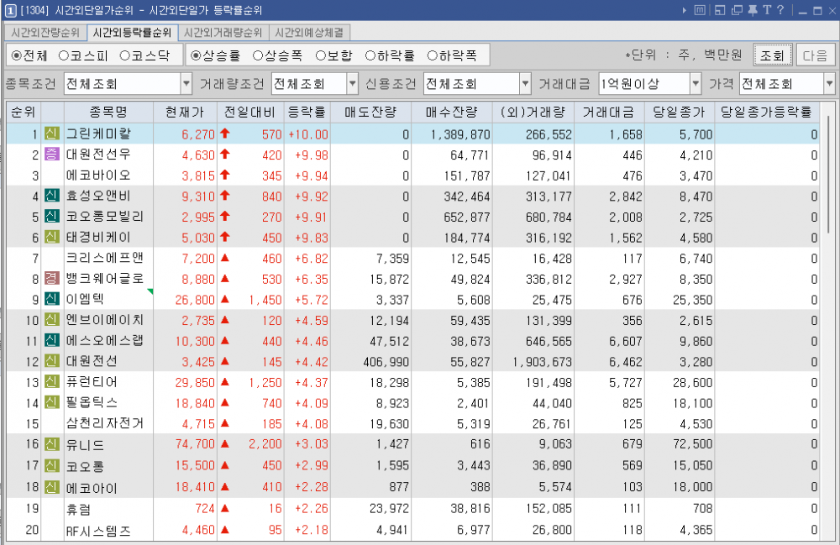
Task: Open the 신용조건 dropdown list
Action: point(525,84)
